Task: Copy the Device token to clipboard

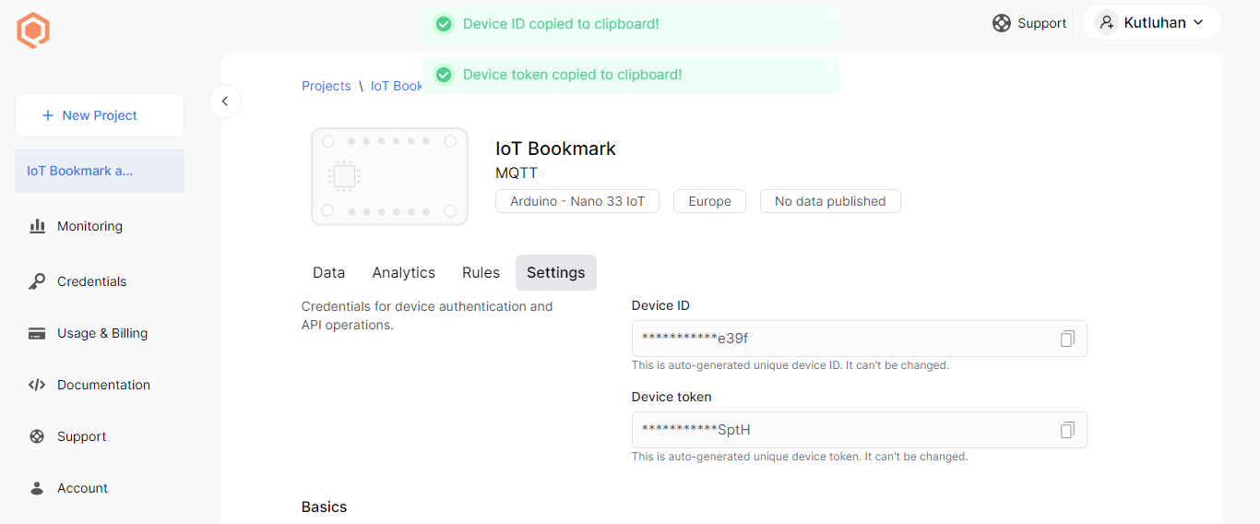Action: pos(1067,430)
